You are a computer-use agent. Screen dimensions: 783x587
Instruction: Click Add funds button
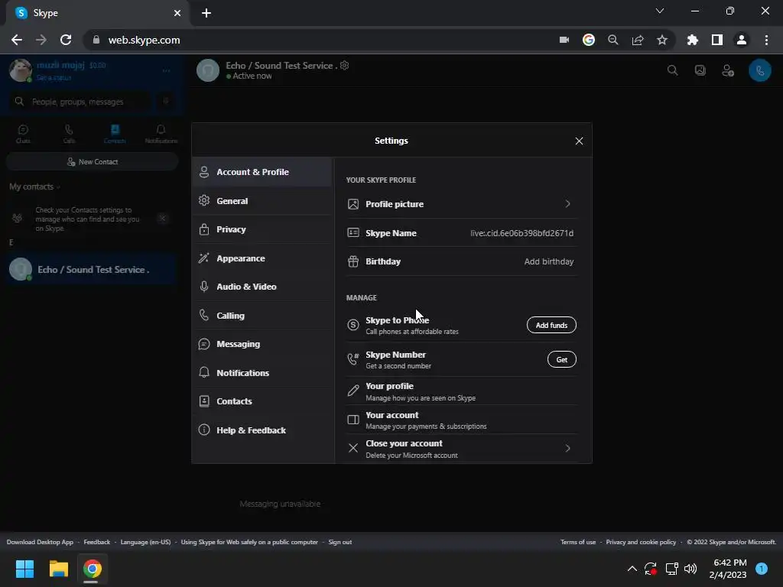coord(551,325)
